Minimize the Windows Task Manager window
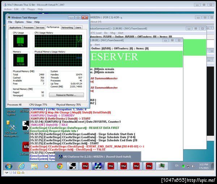This screenshot has width=217, height=184. click(x=71, y=17)
